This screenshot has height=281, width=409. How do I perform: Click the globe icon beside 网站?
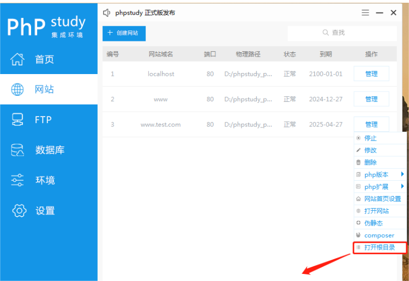pyautogui.click(x=17, y=89)
